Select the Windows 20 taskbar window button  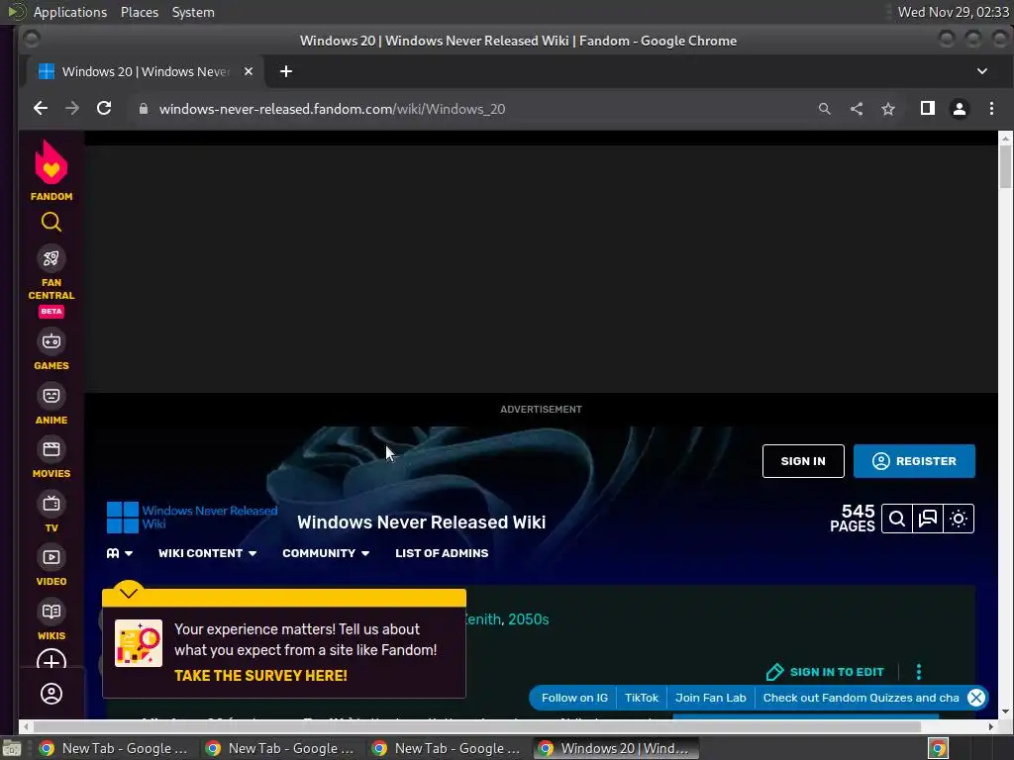616,748
